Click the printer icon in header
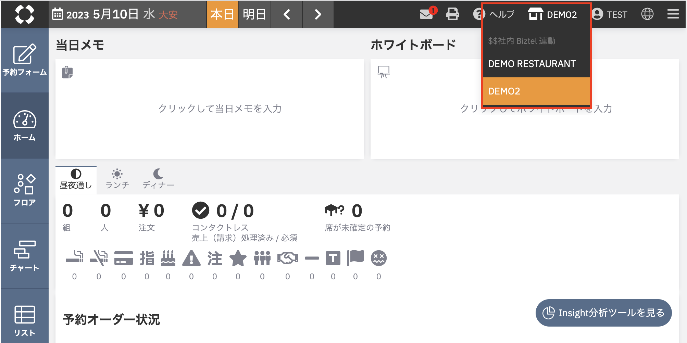 pos(452,14)
